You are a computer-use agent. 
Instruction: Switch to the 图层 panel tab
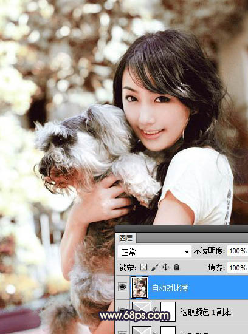pyautogui.click(x=126, y=238)
